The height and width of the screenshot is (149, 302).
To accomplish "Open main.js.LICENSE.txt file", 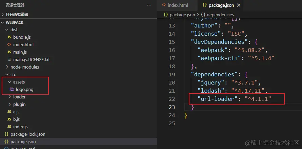I will point(32,59).
